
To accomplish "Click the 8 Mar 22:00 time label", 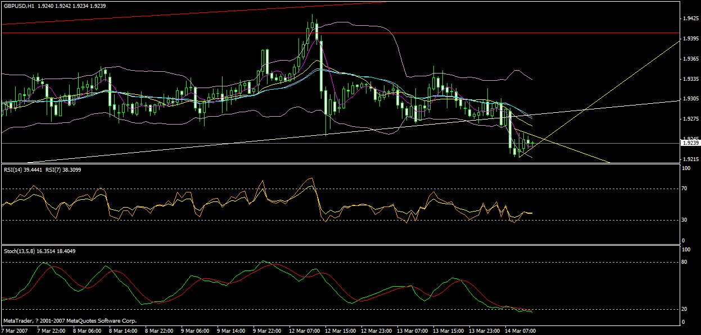I will [160, 331].
